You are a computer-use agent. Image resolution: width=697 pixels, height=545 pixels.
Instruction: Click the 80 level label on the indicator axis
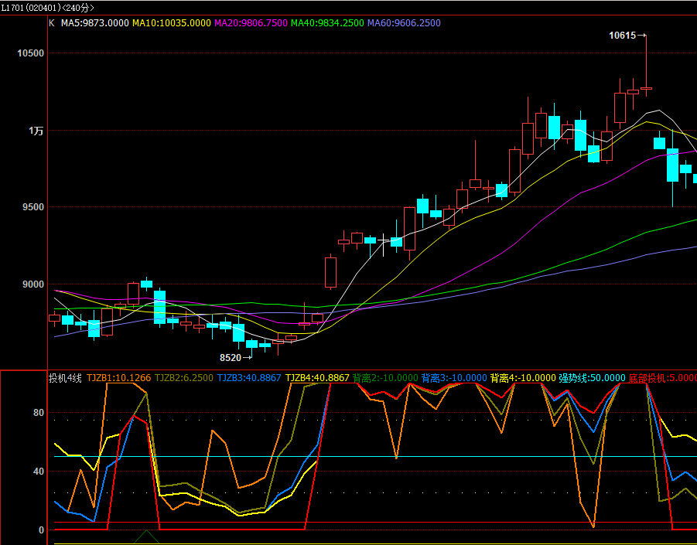click(39, 413)
